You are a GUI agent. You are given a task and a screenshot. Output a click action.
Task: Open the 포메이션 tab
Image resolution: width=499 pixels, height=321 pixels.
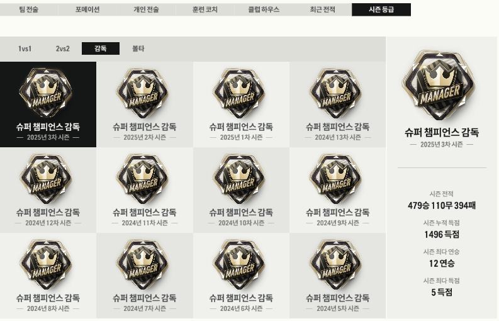click(x=87, y=9)
